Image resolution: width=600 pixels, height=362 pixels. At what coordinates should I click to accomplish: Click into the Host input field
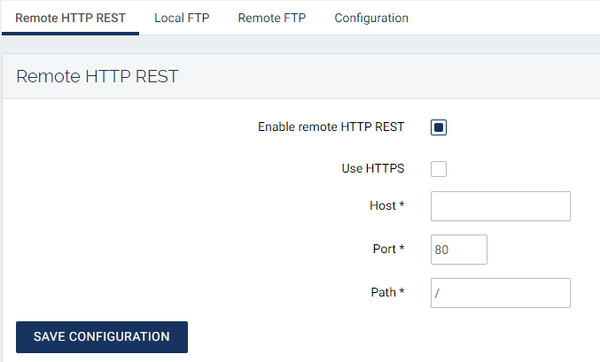pyautogui.click(x=500, y=206)
